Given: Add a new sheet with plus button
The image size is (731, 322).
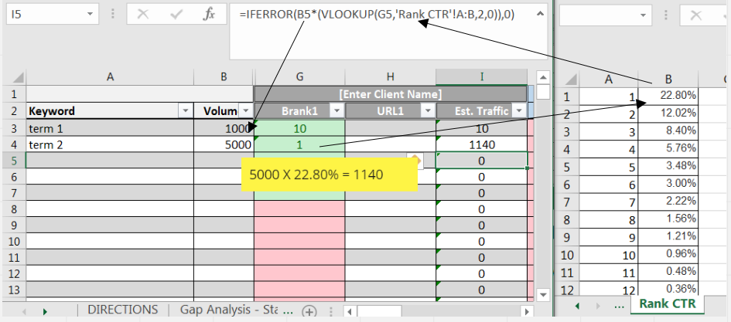Looking at the screenshot, I should [x=309, y=310].
